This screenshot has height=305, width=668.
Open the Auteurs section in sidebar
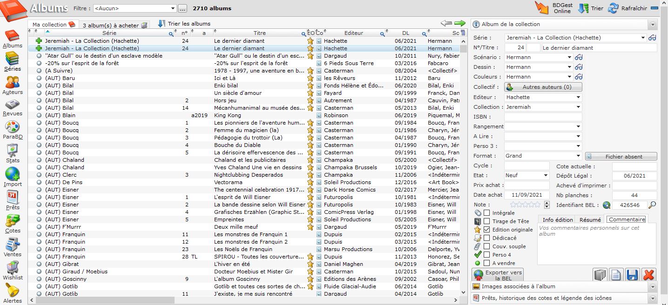click(12, 85)
